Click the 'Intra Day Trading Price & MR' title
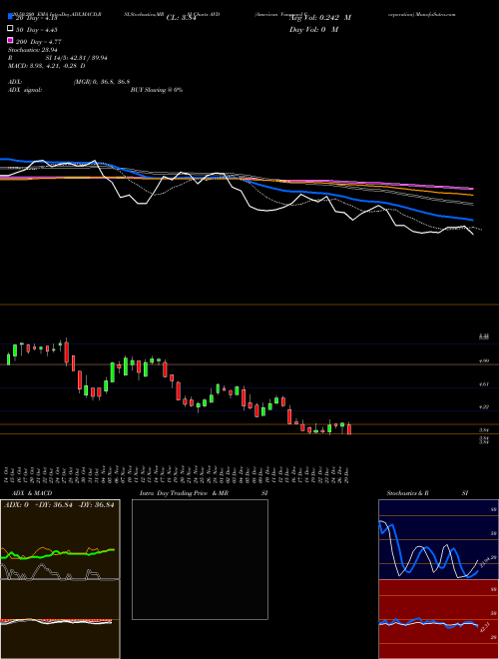Viewport: 499px width, 659px height. click(x=184, y=493)
